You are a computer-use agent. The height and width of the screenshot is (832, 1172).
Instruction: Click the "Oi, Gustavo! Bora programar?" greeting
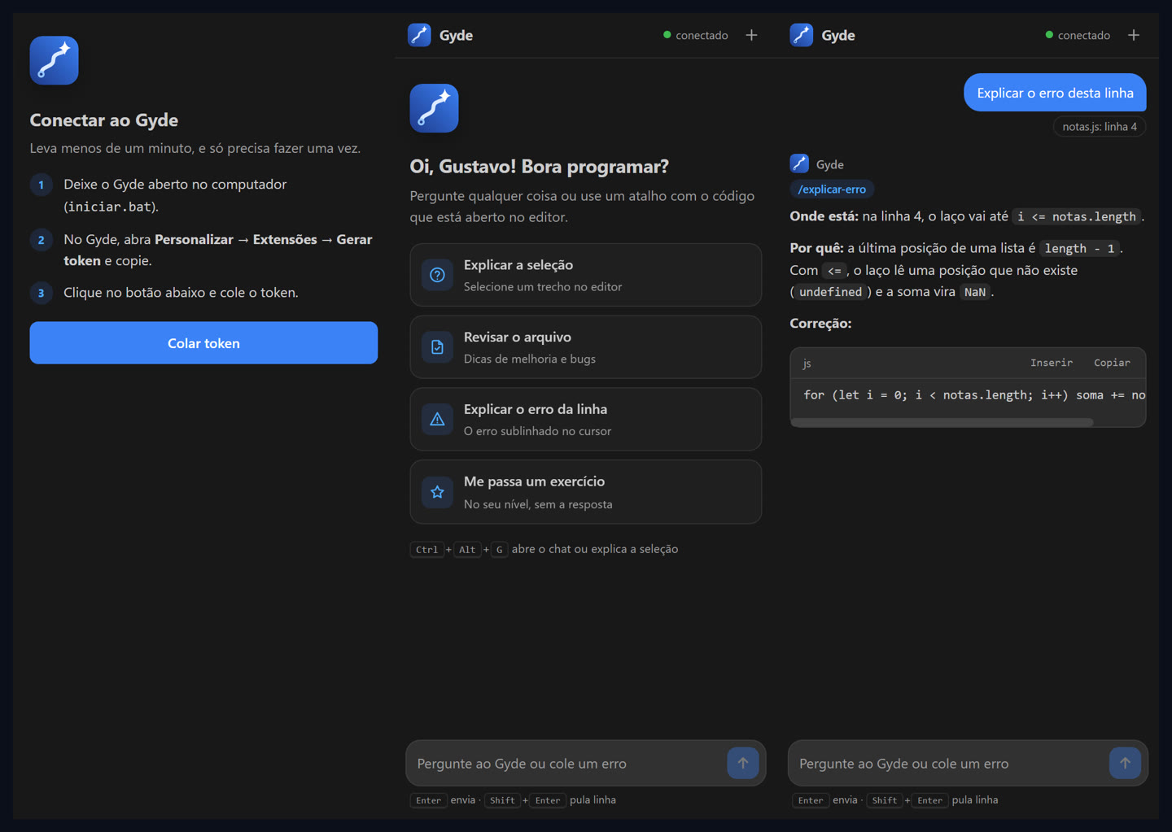tap(540, 166)
